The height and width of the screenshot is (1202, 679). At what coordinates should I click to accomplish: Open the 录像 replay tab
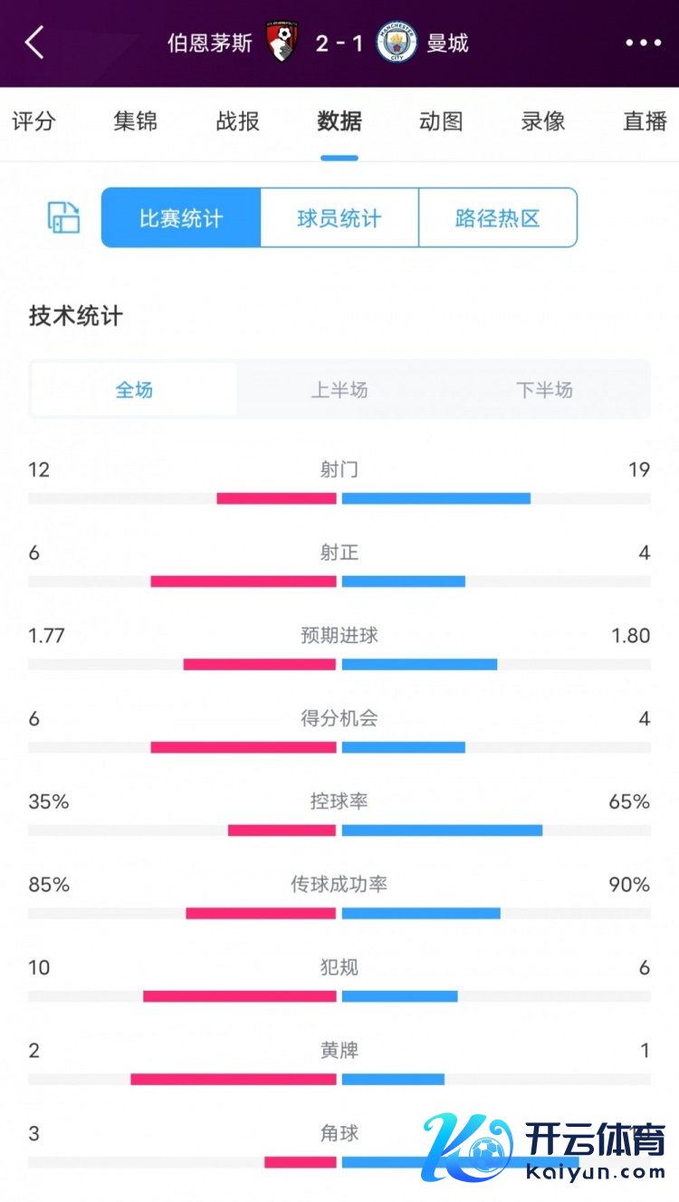click(x=543, y=121)
